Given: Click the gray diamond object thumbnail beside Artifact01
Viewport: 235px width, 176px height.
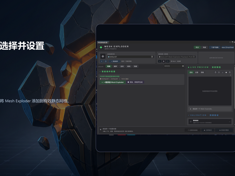Looking at the screenshot, I should pos(103,56).
